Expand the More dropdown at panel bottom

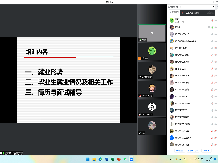206,150
